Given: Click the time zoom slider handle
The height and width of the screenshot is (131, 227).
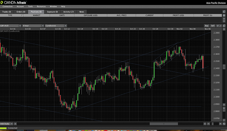Looking at the screenshot, I should coord(212,124).
